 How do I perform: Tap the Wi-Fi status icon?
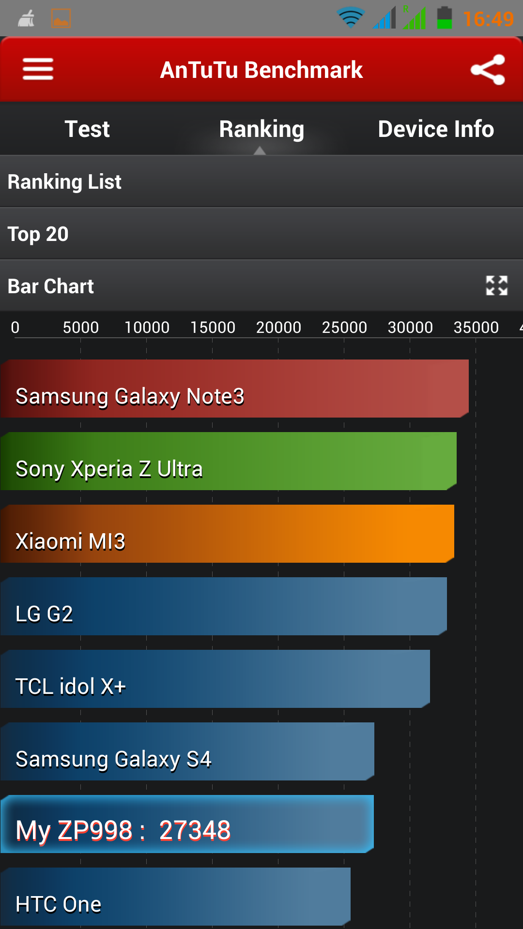point(351,18)
